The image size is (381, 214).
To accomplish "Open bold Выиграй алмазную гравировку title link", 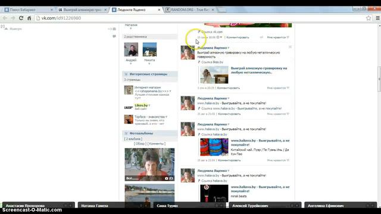I will 259,70.
